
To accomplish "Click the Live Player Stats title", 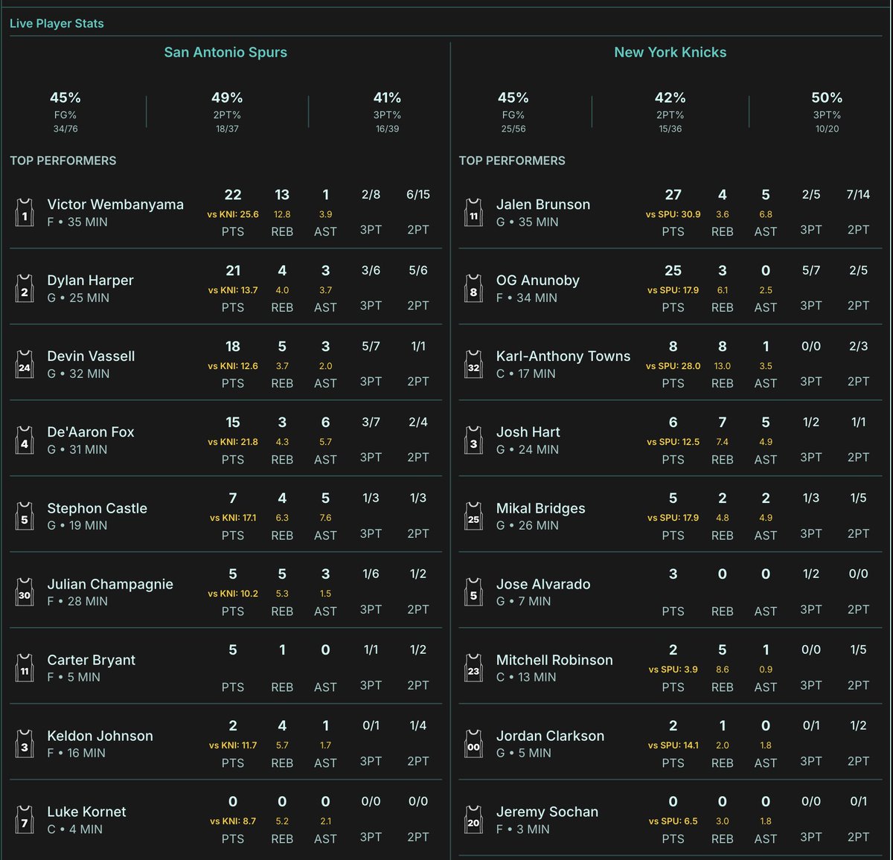I will 57,23.
